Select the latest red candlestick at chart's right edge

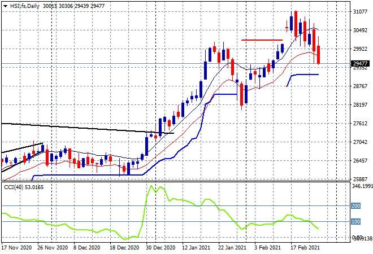click(x=318, y=54)
